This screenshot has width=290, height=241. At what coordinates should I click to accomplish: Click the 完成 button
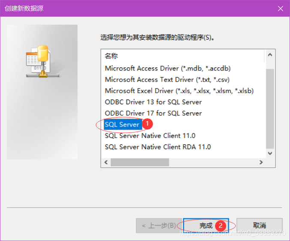(x=206, y=226)
